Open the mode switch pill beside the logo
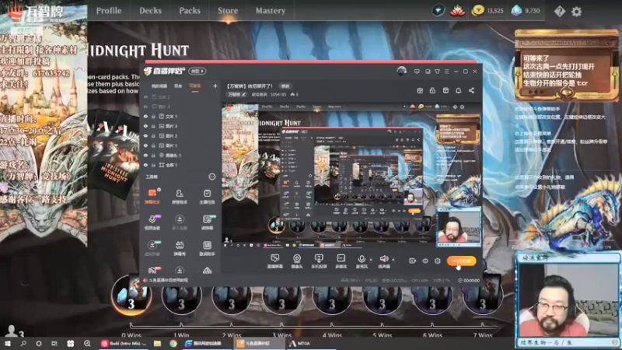The width and height of the screenshot is (622, 350). point(197,71)
